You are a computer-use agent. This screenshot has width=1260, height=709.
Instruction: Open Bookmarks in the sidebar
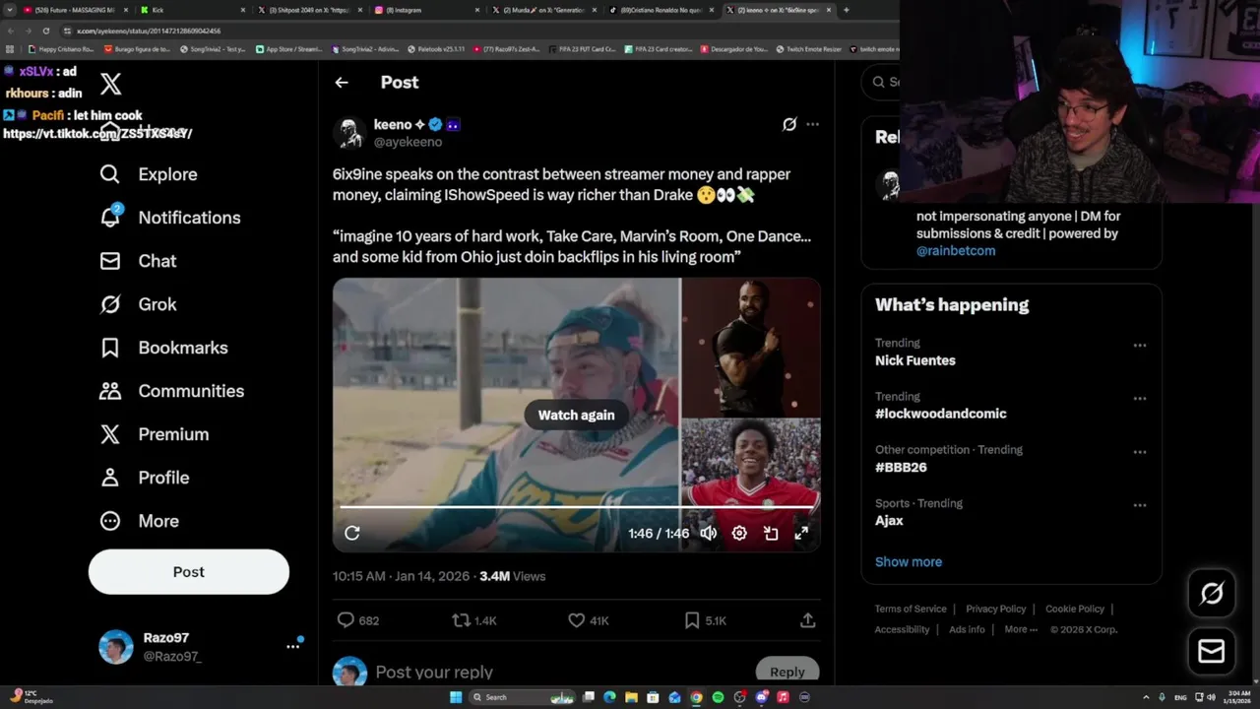[163, 348]
